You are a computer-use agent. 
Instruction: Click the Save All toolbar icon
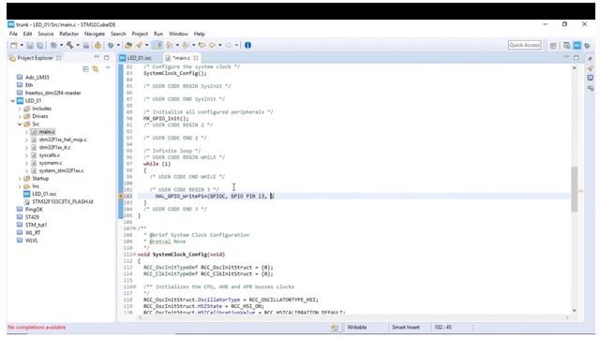39,45
